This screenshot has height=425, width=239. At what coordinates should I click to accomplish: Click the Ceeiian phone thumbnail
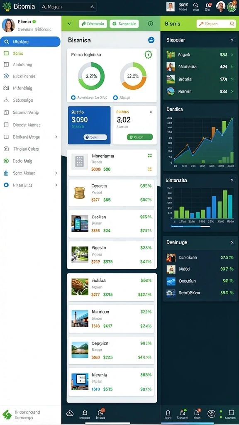point(80,223)
